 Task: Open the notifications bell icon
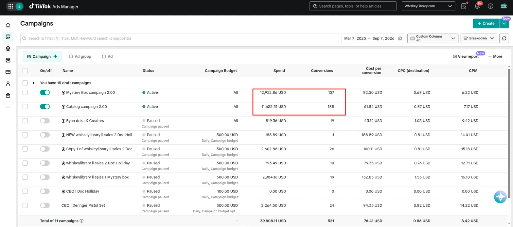point(477,6)
